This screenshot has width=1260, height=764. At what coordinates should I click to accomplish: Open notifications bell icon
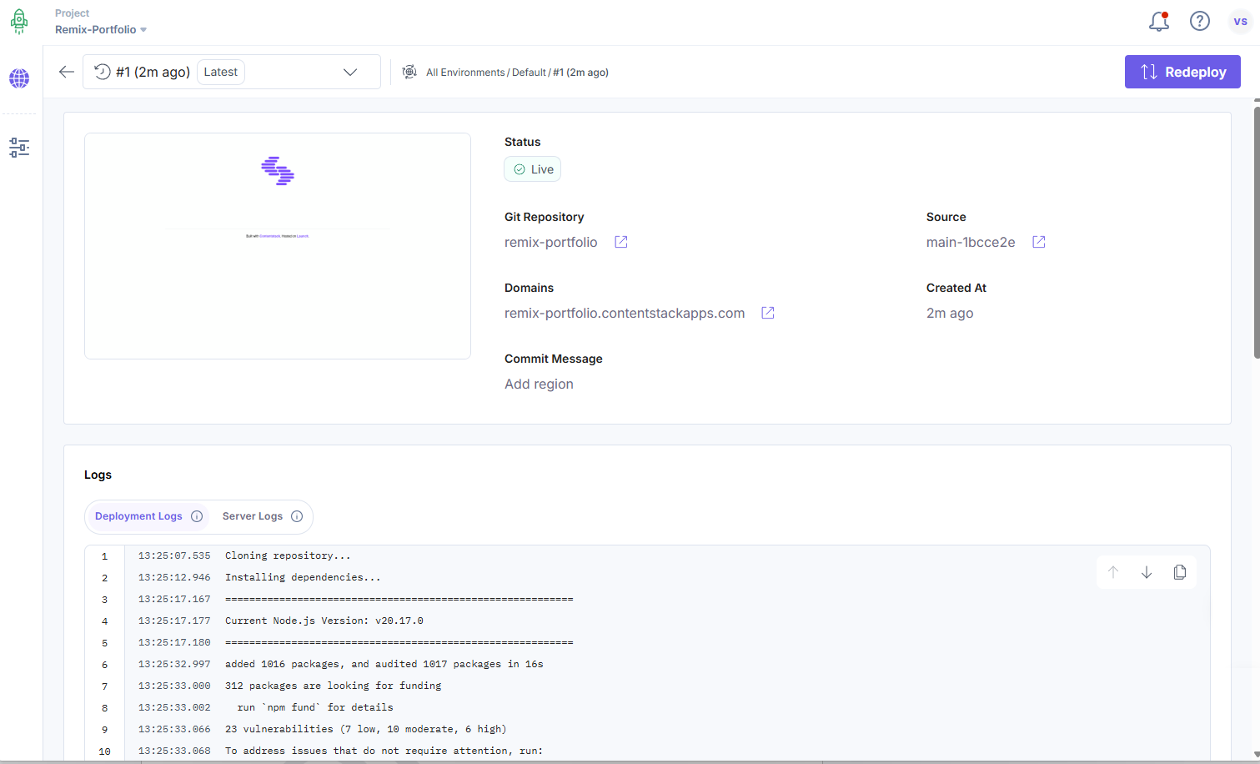(x=1159, y=22)
